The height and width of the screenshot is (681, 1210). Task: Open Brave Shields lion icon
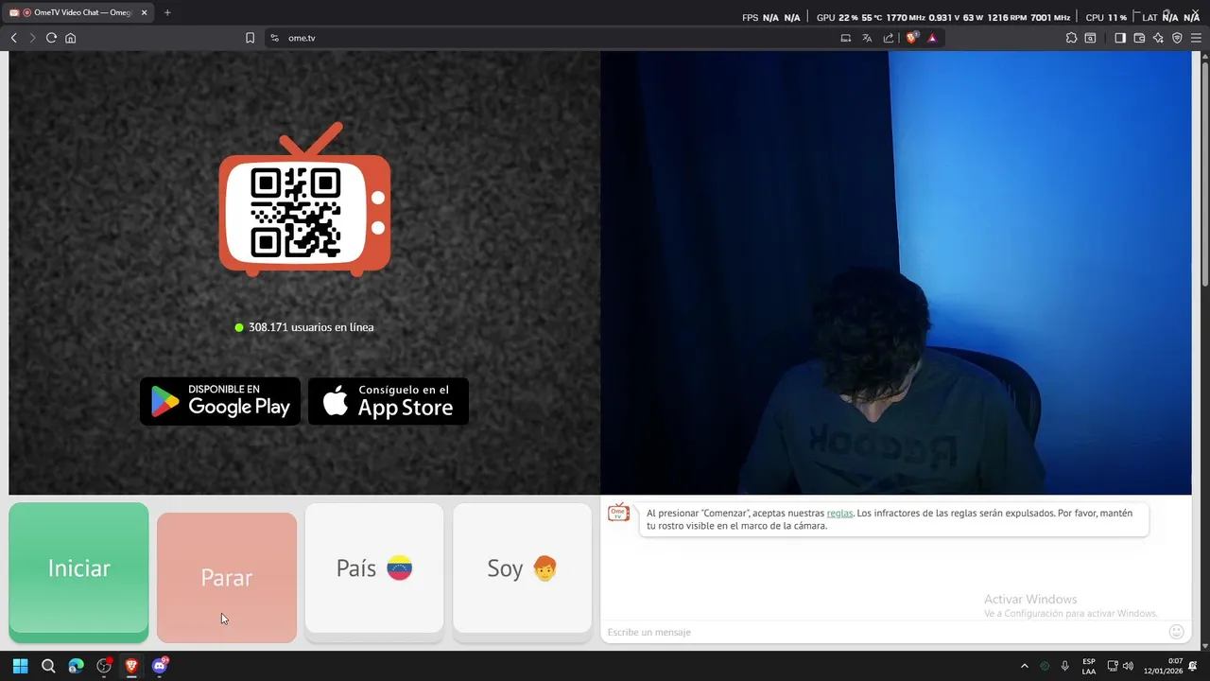click(911, 38)
